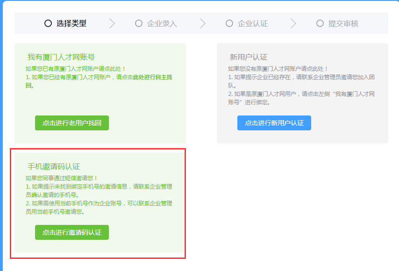
Task: Click the circle marker beside 企业录入
Action: click(139, 23)
